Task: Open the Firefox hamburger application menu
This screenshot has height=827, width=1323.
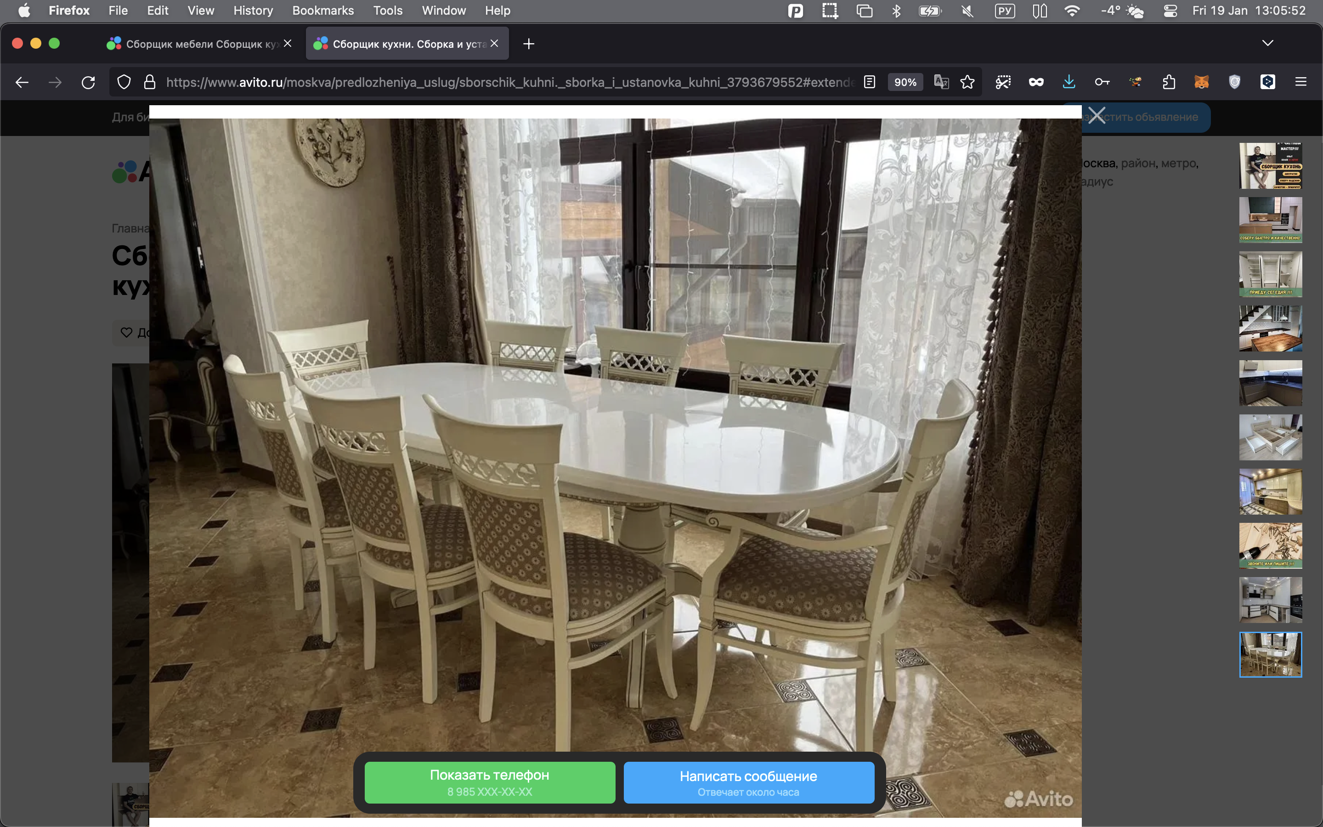Action: [x=1300, y=83]
